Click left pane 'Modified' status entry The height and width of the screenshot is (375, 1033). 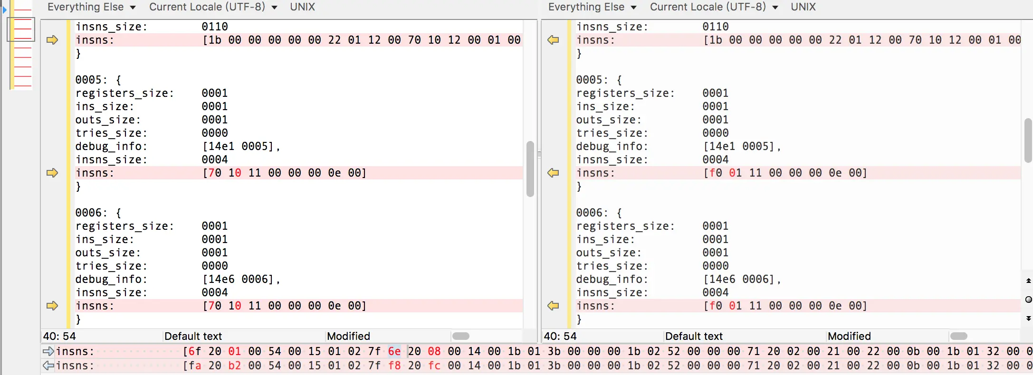pyautogui.click(x=348, y=336)
